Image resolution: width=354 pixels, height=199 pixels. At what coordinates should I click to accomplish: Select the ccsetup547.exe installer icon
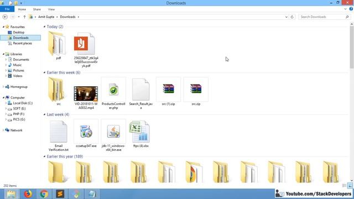[x=86, y=132]
